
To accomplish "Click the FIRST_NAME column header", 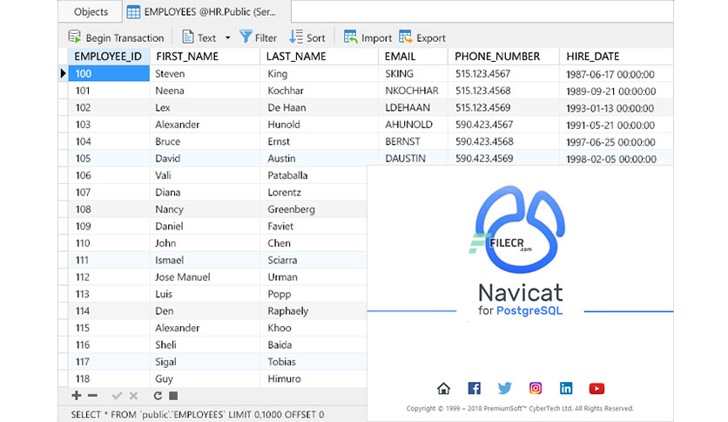I will pyautogui.click(x=205, y=56).
